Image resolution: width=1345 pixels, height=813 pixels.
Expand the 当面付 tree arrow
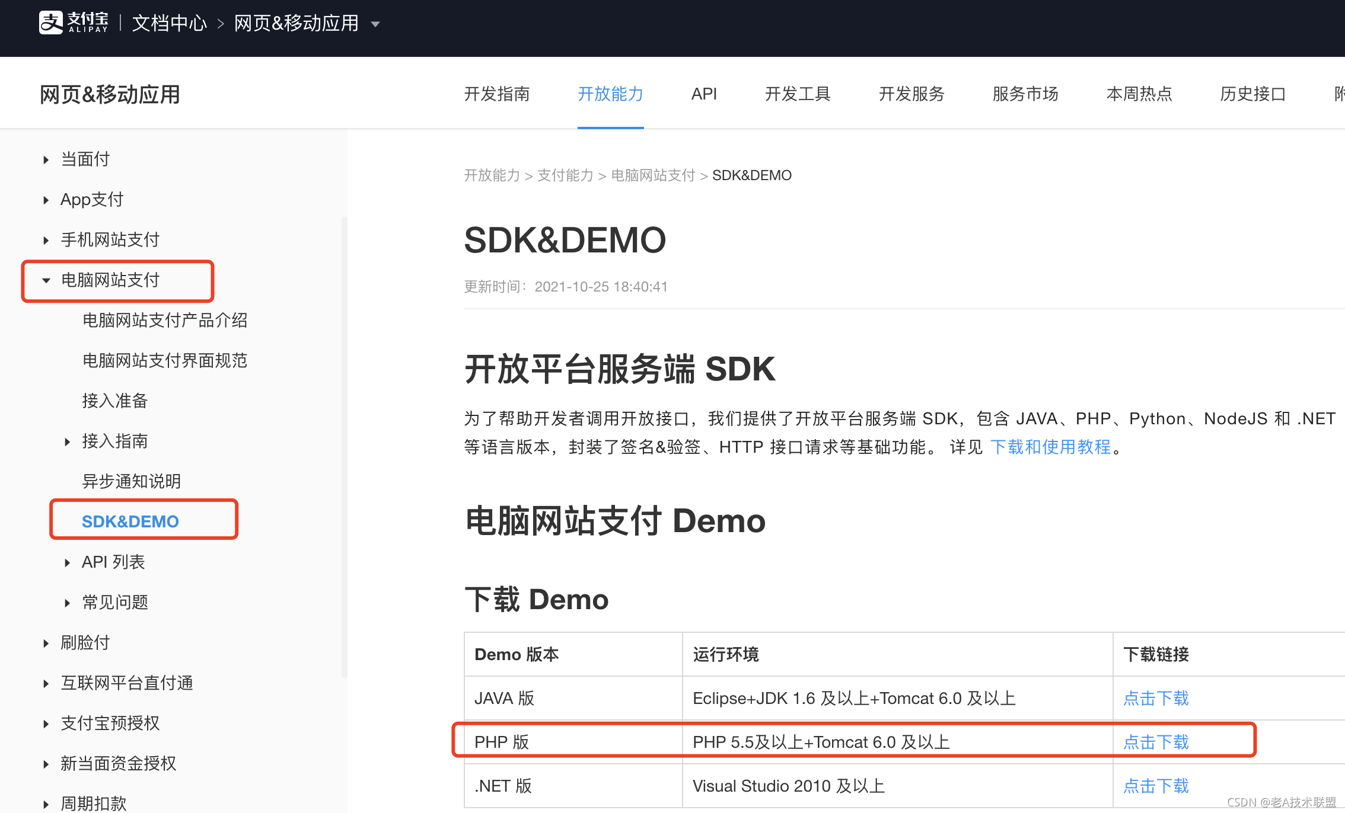pos(46,159)
